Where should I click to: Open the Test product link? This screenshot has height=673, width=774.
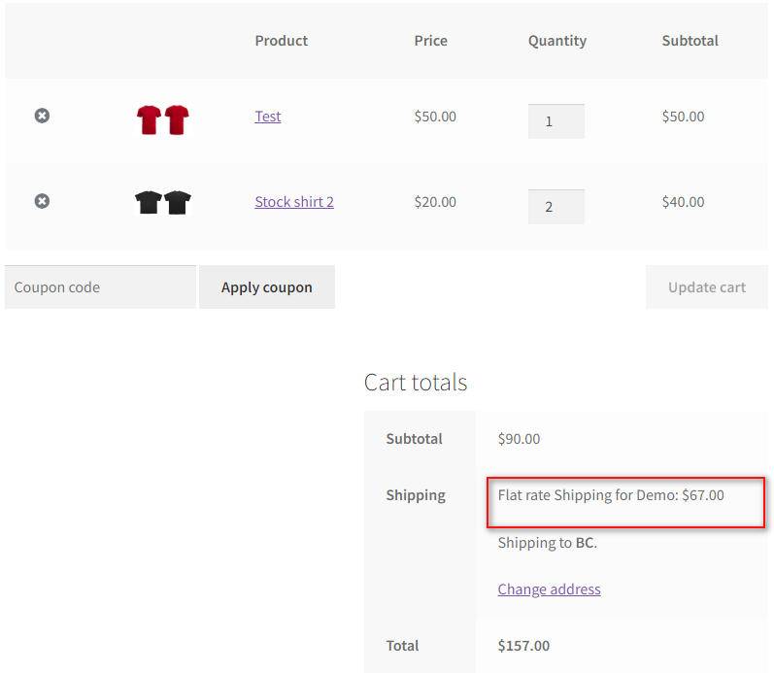pos(267,117)
